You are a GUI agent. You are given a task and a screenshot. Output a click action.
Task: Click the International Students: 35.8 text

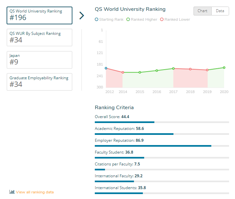click(120, 187)
